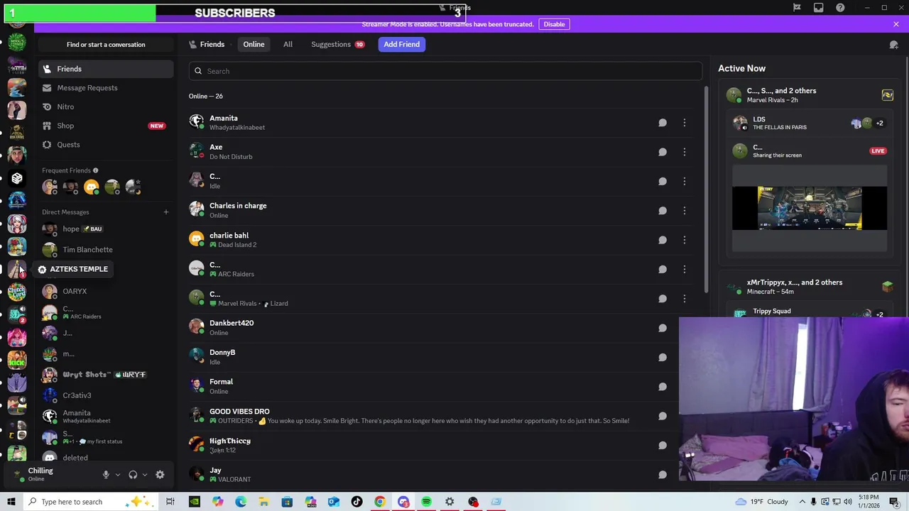Screen dimensions: 909x511
Task: Message Axe using the chat bubble icon
Action: click(x=663, y=152)
